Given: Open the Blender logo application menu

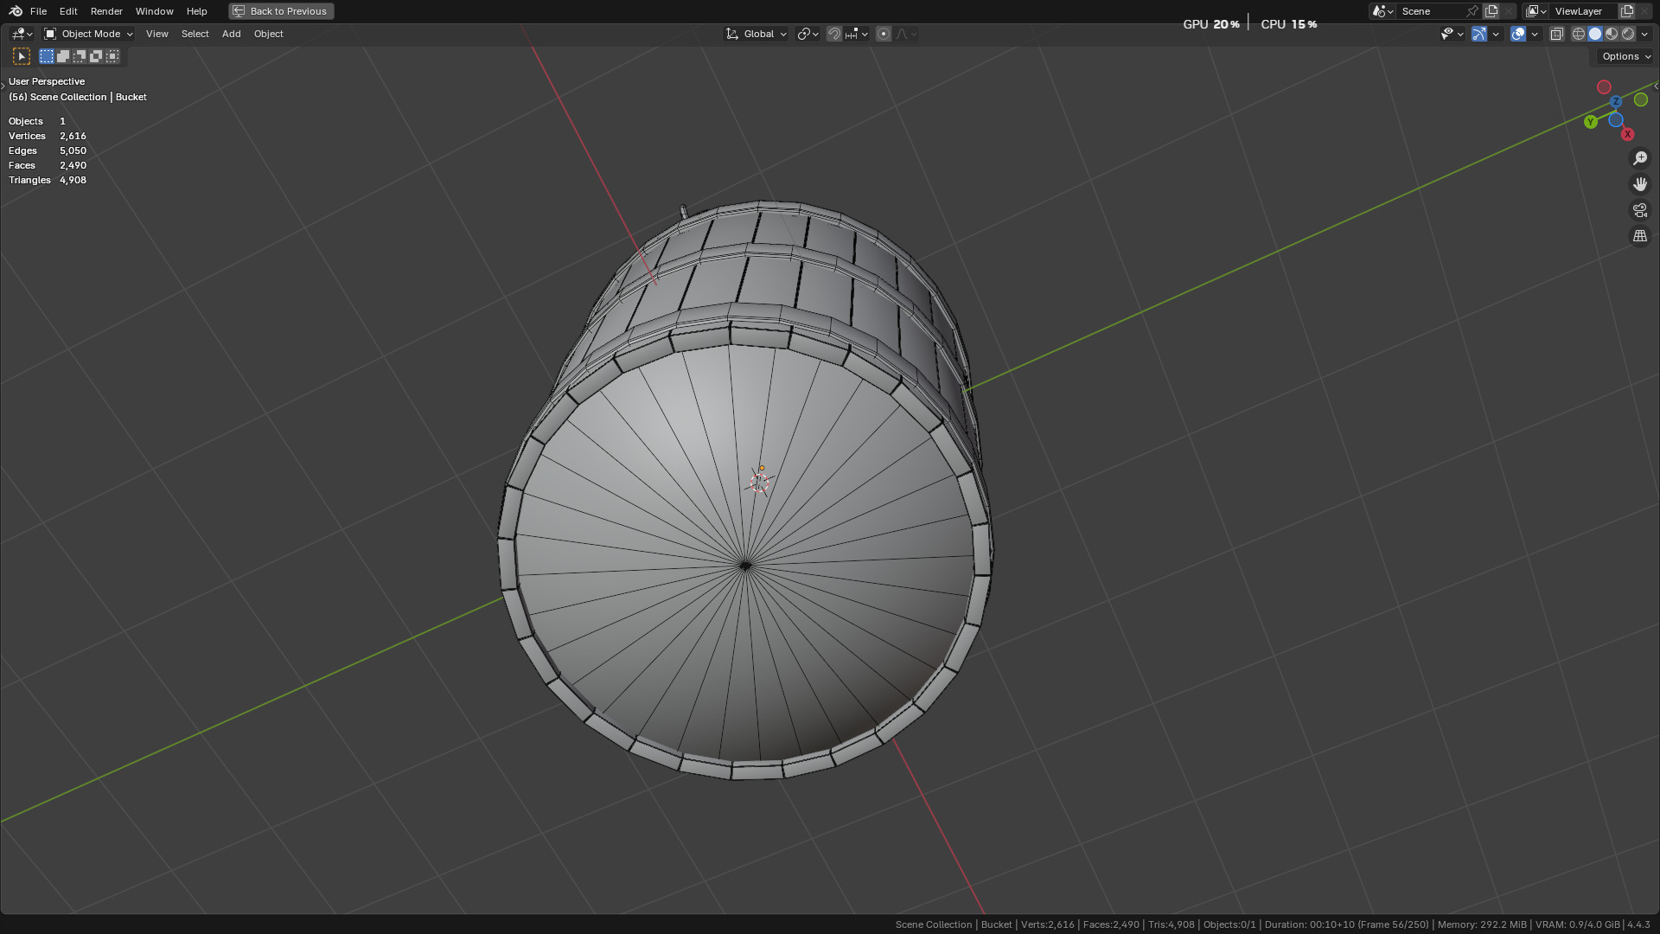Looking at the screenshot, I should (16, 11).
